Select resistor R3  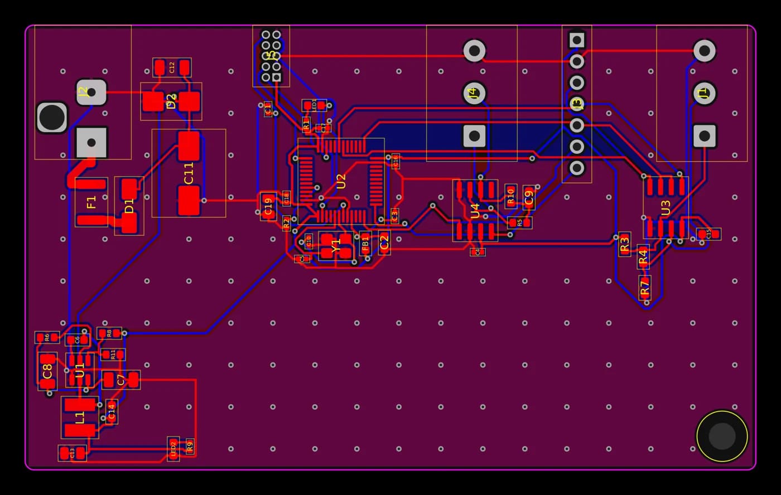pos(625,244)
